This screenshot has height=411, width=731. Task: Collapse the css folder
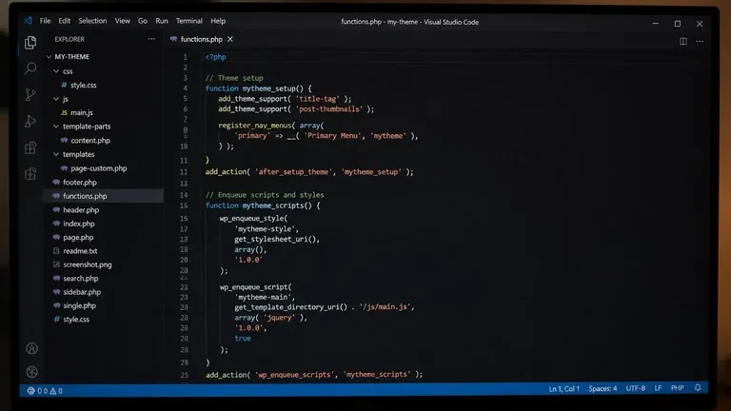pos(56,71)
